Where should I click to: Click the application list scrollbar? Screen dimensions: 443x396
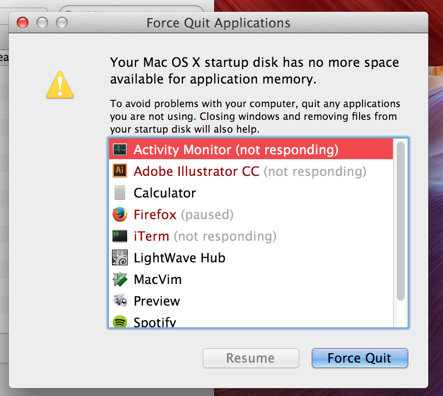400,221
